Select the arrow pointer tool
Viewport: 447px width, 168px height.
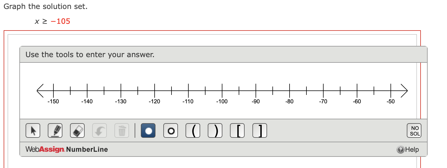pyautogui.click(x=33, y=130)
